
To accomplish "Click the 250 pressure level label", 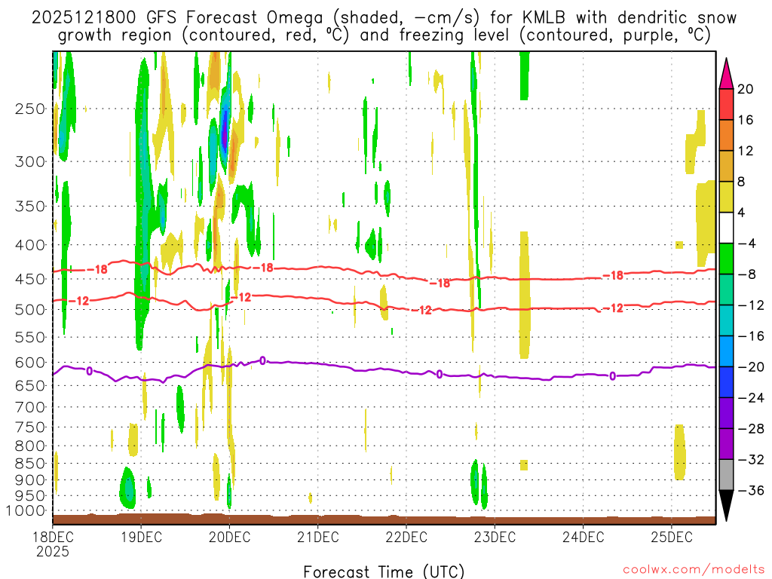I will [x=30, y=109].
